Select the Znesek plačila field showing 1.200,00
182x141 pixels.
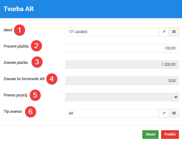tap(122, 65)
